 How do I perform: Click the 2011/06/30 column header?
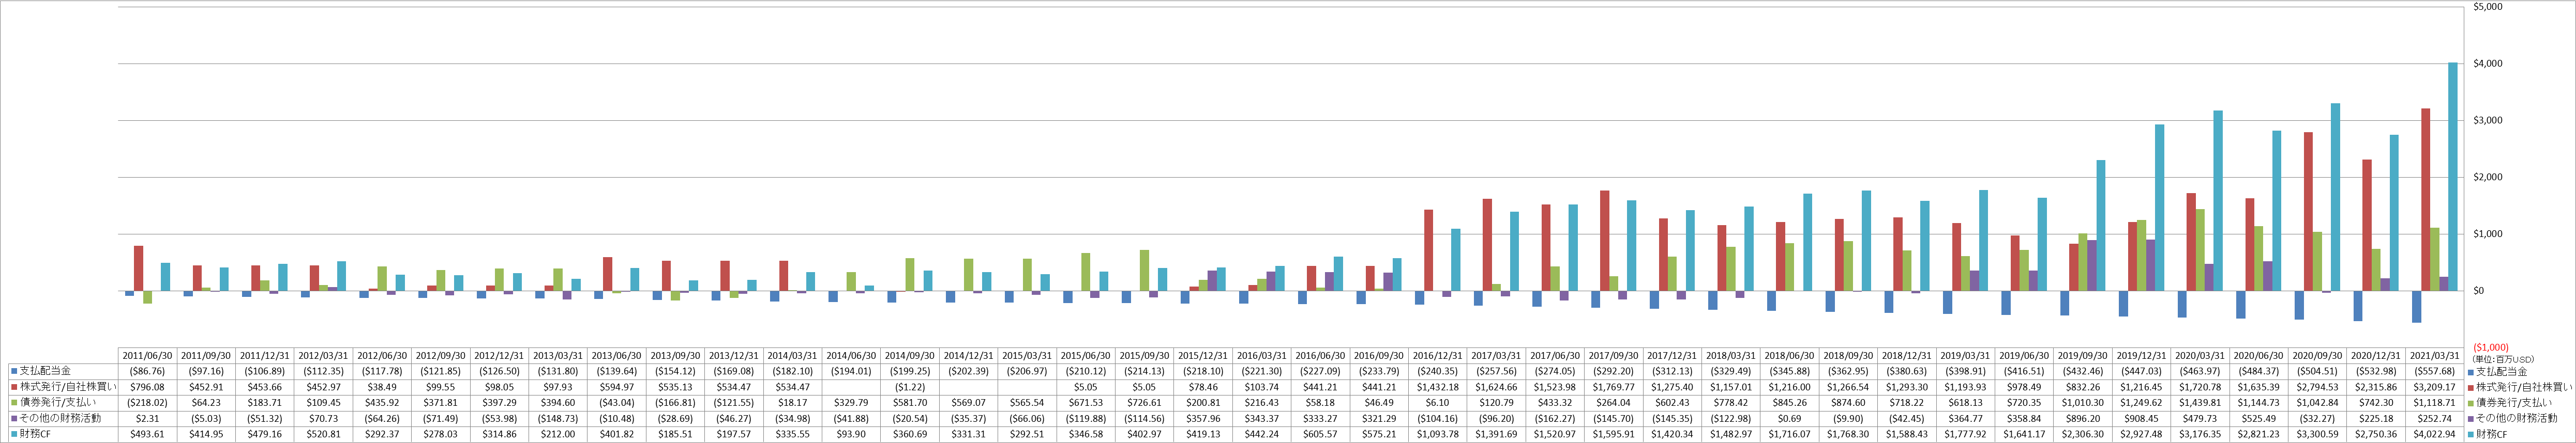point(148,355)
